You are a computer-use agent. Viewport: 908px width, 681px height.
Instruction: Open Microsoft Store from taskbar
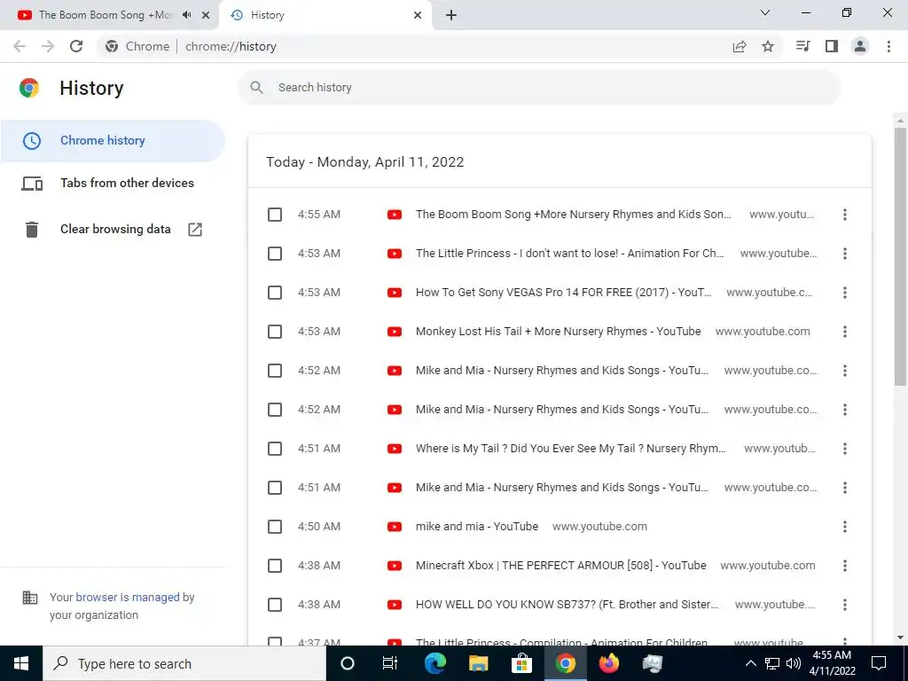(x=521, y=663)
